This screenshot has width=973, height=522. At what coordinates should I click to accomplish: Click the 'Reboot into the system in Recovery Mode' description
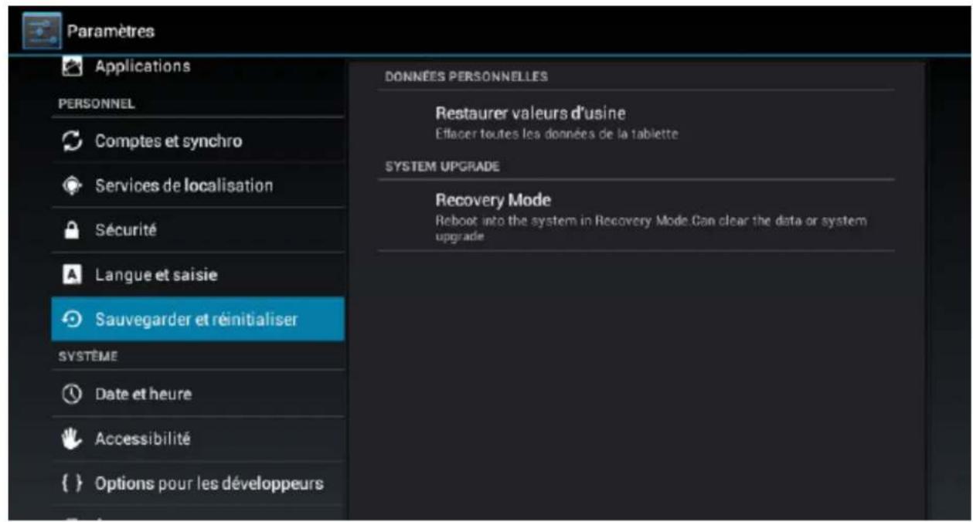coord(651,227)
